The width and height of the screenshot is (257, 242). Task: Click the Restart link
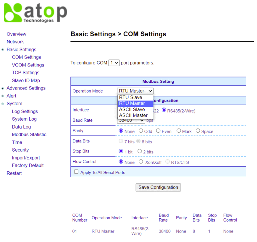click(x=14, y=173)
